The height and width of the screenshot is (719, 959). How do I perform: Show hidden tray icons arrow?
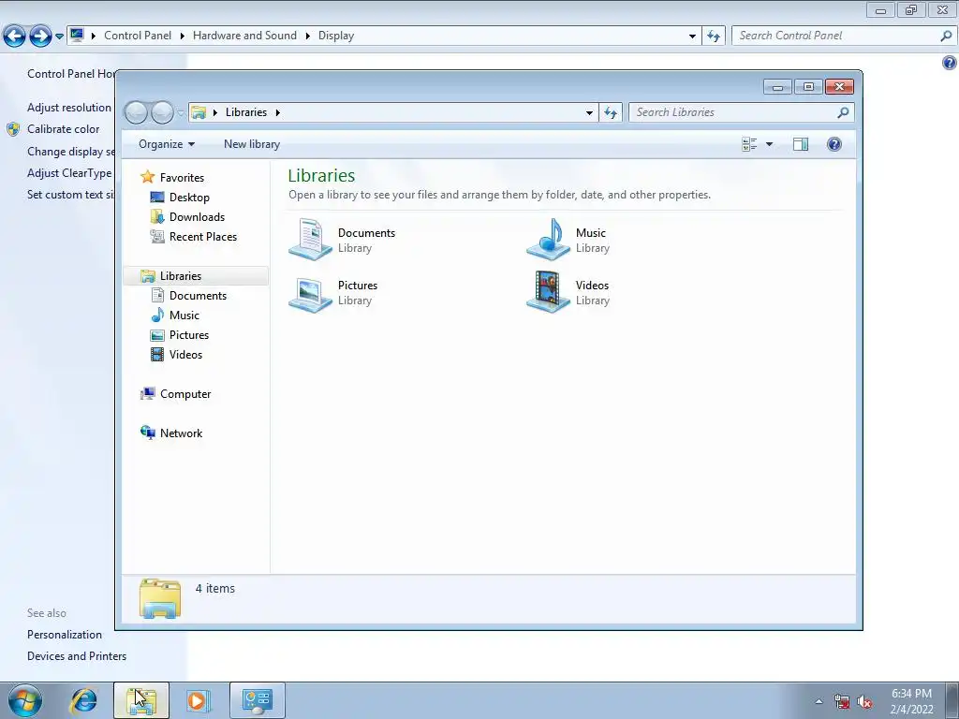(x=819, y=701)
